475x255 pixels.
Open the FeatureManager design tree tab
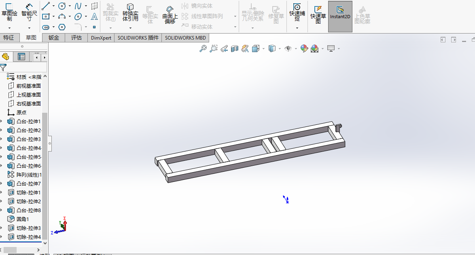click(x=5, y=57)
